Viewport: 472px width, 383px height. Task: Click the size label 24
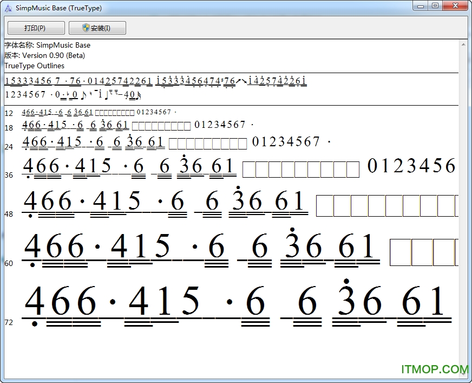pos(9,147)
